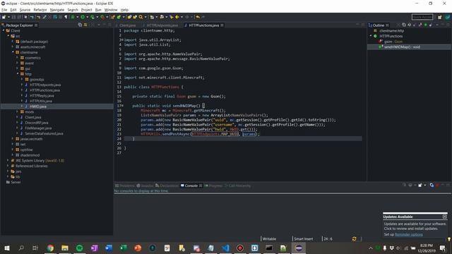Image resolution: width=452 pixels, height=254 pixels.
Task: Click the Search magnifier toolbar icon
Action: (141, 17)
